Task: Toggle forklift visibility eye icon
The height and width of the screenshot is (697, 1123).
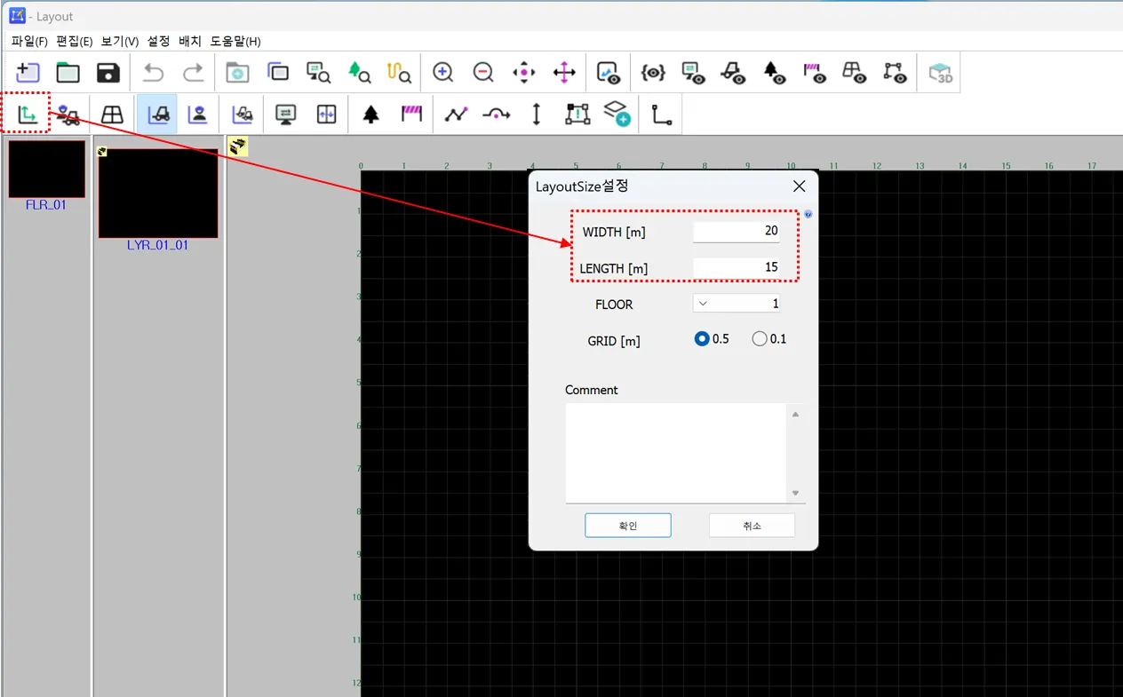Action: click(x=733, y=73)
